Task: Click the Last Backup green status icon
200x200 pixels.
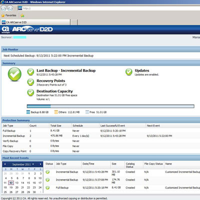Action: (30, 72)
